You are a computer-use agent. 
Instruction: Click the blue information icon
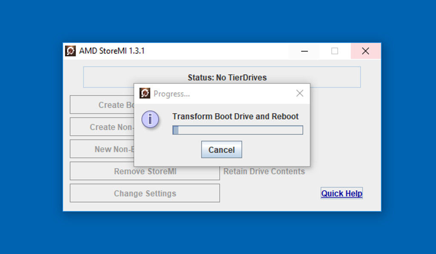[x=150, y=120]
